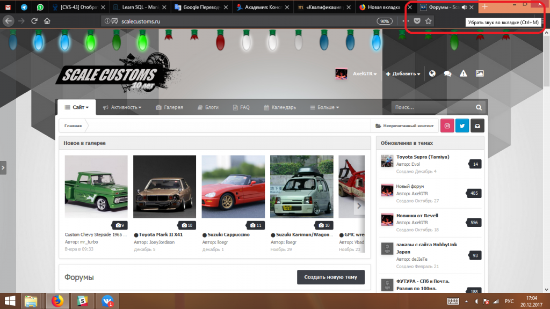Click the 90% zoom level indicator
The width and height of the screenshot is (550, 309).
[384, 21]
